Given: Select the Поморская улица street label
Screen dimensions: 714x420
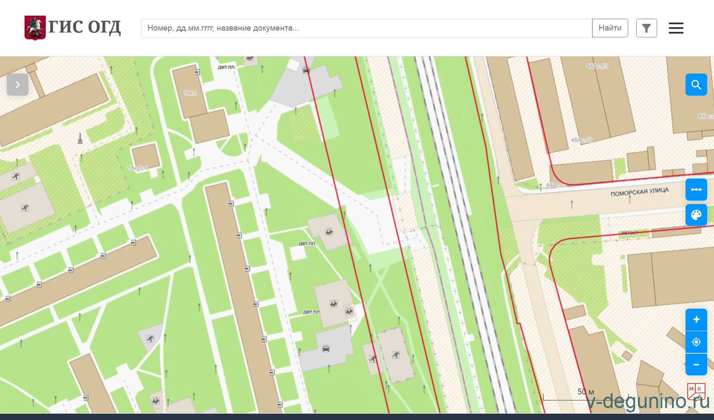Looking at the screenshot, I should coord(639,192).
